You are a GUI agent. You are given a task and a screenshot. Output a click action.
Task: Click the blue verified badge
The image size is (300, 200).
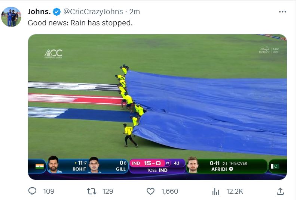56,12
